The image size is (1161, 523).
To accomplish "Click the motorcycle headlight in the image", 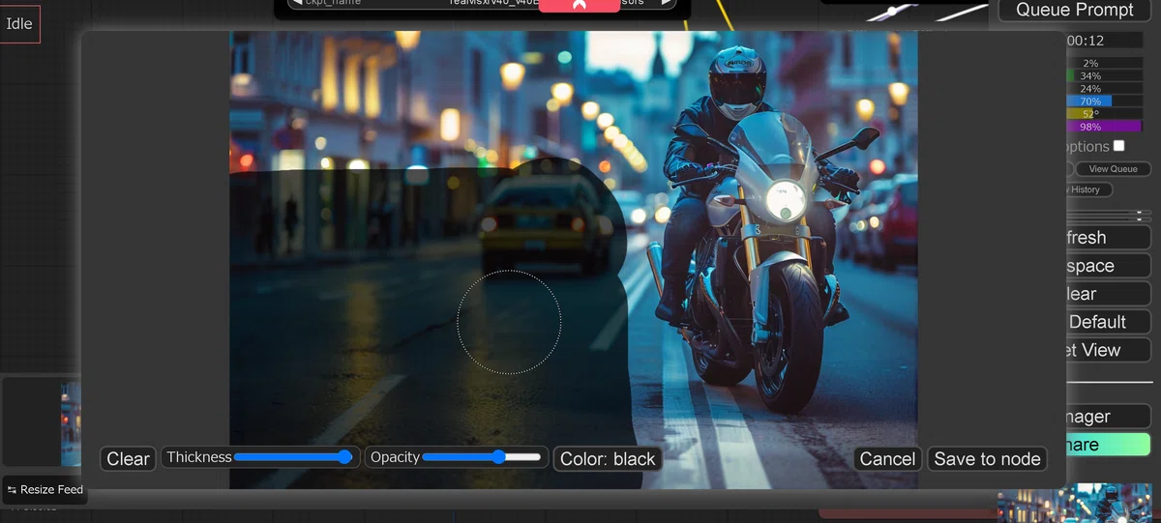I will (785, 201).
